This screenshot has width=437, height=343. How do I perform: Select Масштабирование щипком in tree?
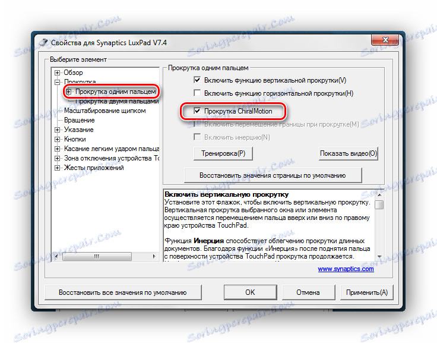point(104,111)
